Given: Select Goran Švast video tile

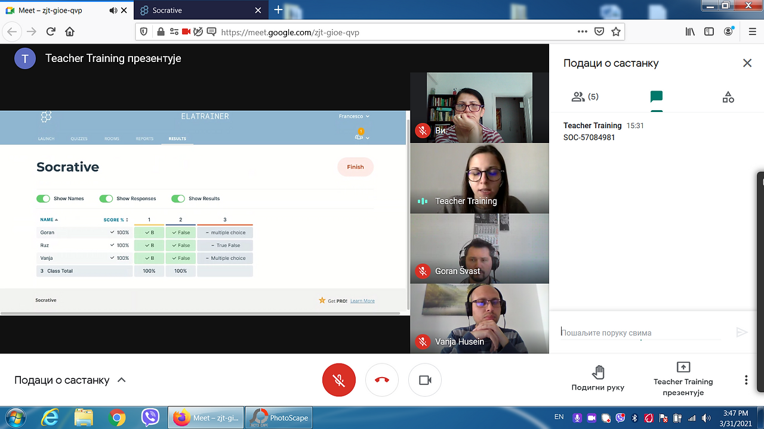Looking at the screenshot, I should (x=479, y=248).
